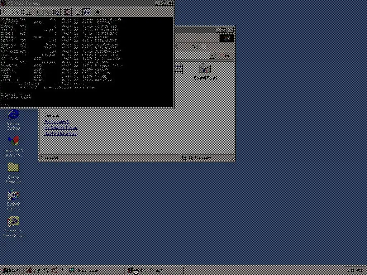The height and width of the screenshot is (275, 367).
Task: Open the My Network Places link
Action: tap(61, 127)
